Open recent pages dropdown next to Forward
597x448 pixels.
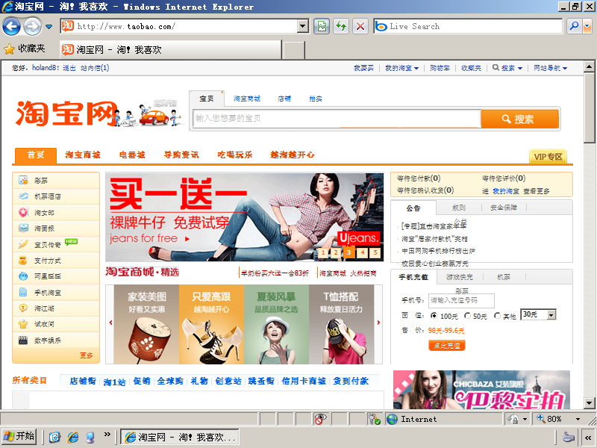point(49,27)
